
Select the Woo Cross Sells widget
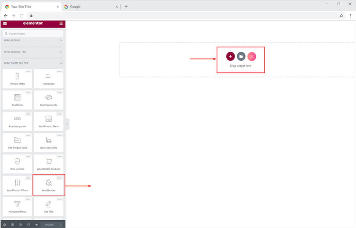pos(49,142)
